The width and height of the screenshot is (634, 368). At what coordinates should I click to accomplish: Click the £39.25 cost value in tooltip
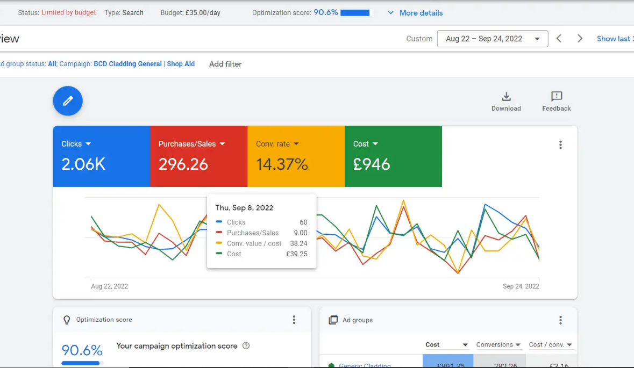coord(297,254)
